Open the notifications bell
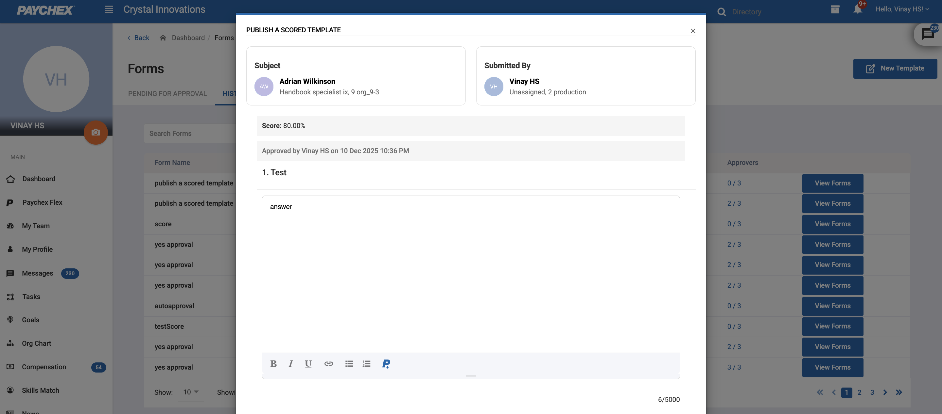This screenshot has height=414, width=942. (857, 9)
